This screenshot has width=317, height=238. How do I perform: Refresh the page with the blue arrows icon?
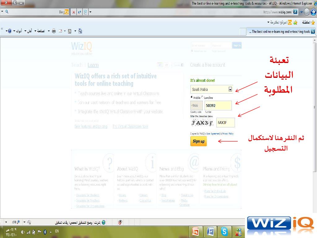point(80,12)
